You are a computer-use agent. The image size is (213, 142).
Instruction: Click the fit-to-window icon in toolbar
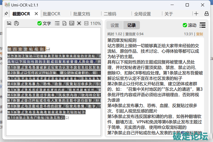click(x=79, y=23)
